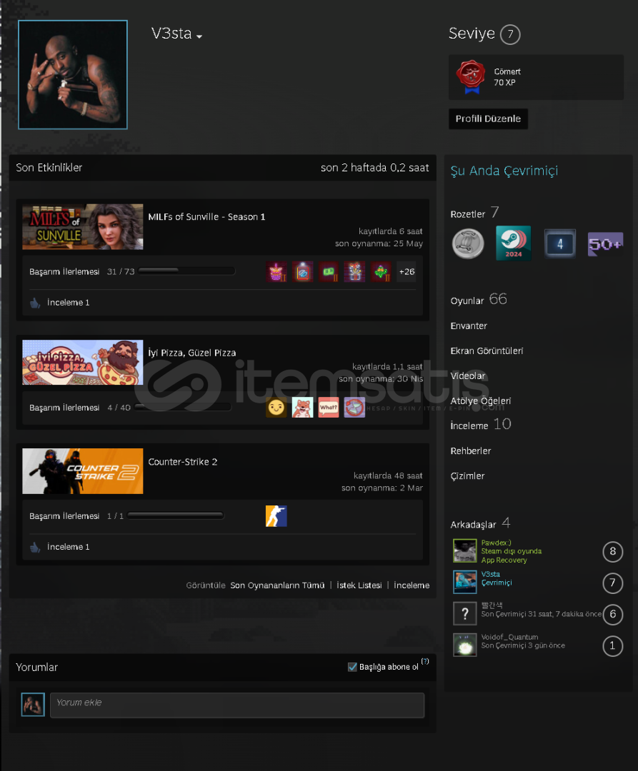
Task: Open Ekran Görüntüleri page
Action: tap(487, 351)
